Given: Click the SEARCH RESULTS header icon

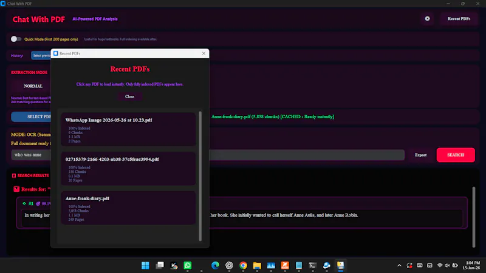Looking at the screenshot, I should pyautogui.click(x=14, y=175).
